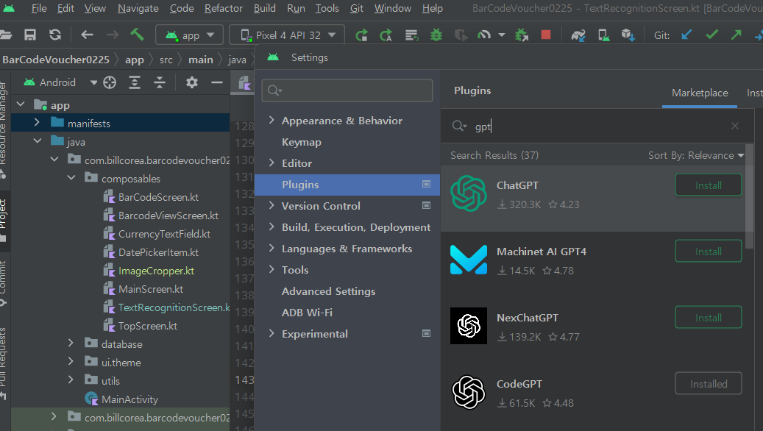Click the NexChatGPT plugin logo

[469, 326]
